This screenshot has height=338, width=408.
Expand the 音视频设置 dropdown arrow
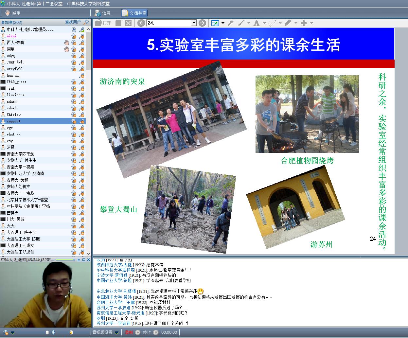pos(116,332)
